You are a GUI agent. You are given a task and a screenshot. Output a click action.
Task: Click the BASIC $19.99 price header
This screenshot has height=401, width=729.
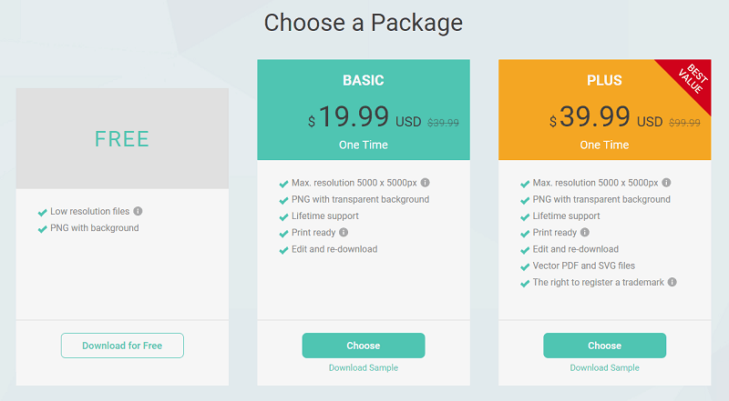pyautogui.click(x=364, y=117)
